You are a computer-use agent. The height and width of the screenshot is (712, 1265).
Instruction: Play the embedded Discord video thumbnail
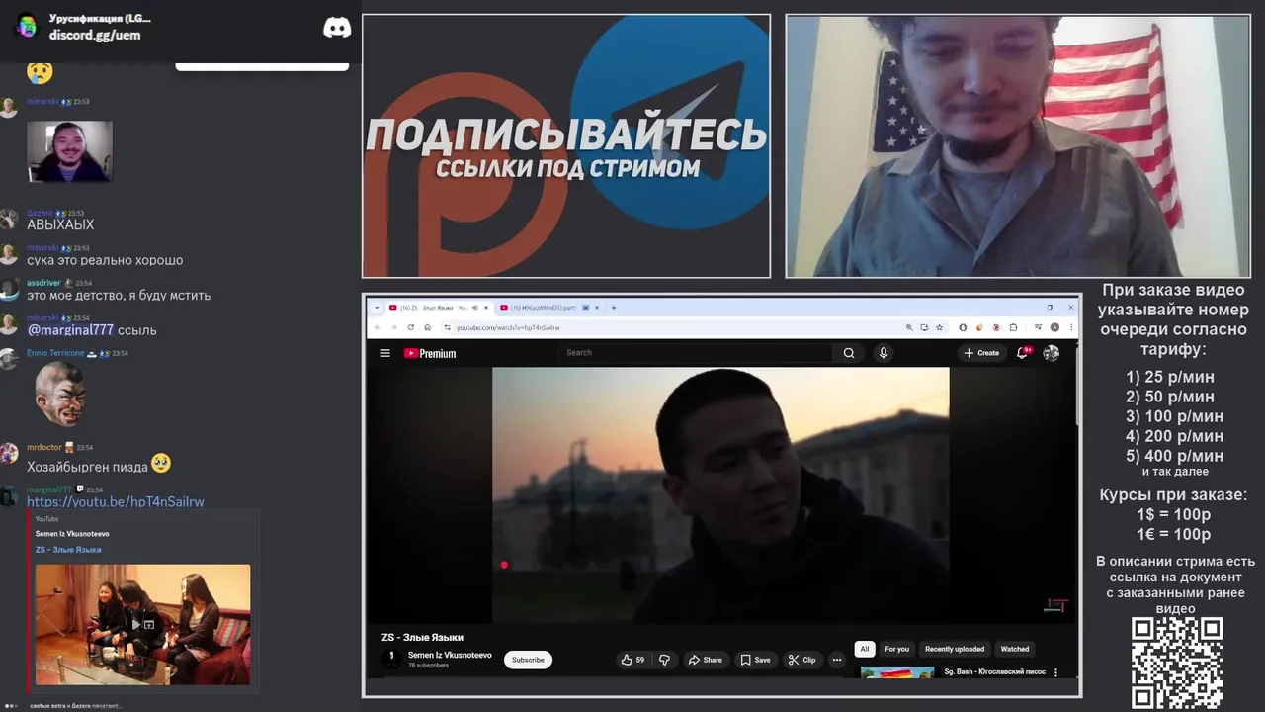[x=142, y=625]
